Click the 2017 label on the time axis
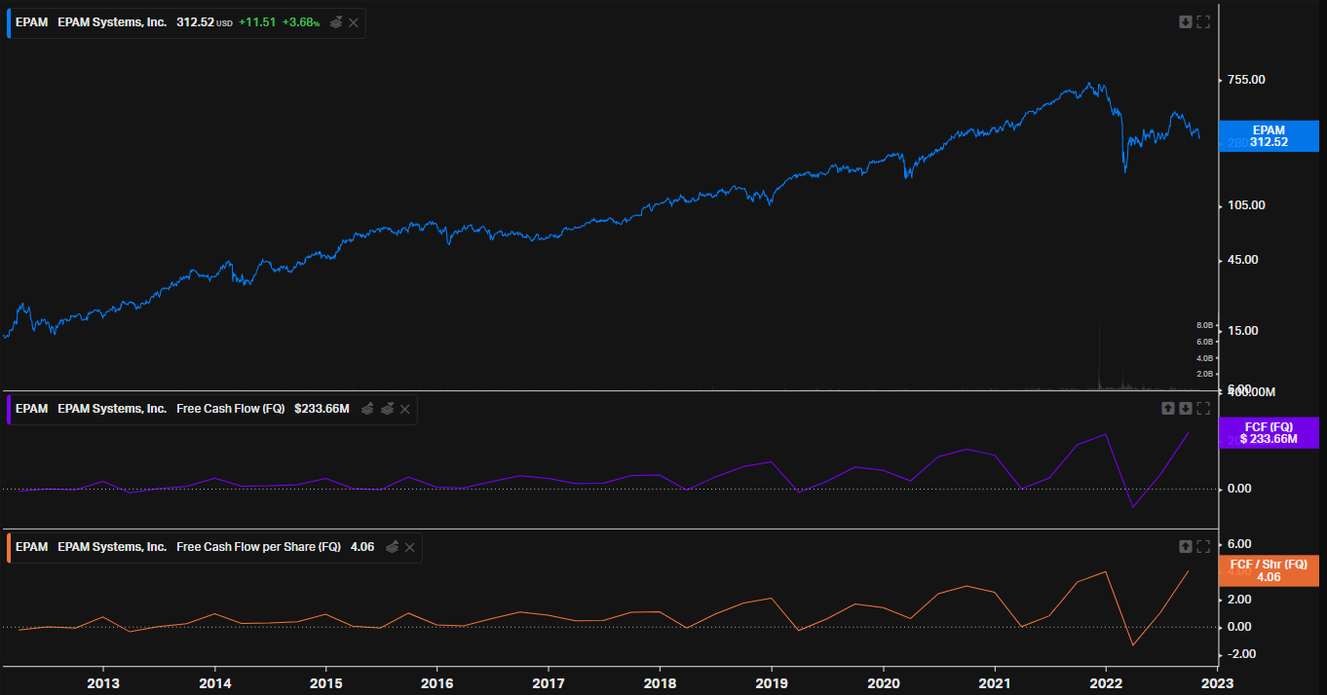Image resolution: width=1327 pixels, height=695 pixels. coord(549,682)
